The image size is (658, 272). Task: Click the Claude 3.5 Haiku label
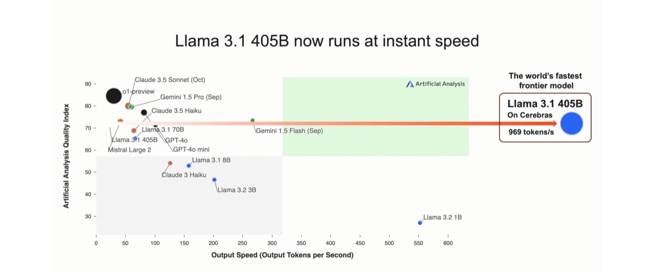pyautogui.click(x=176, y=110)
